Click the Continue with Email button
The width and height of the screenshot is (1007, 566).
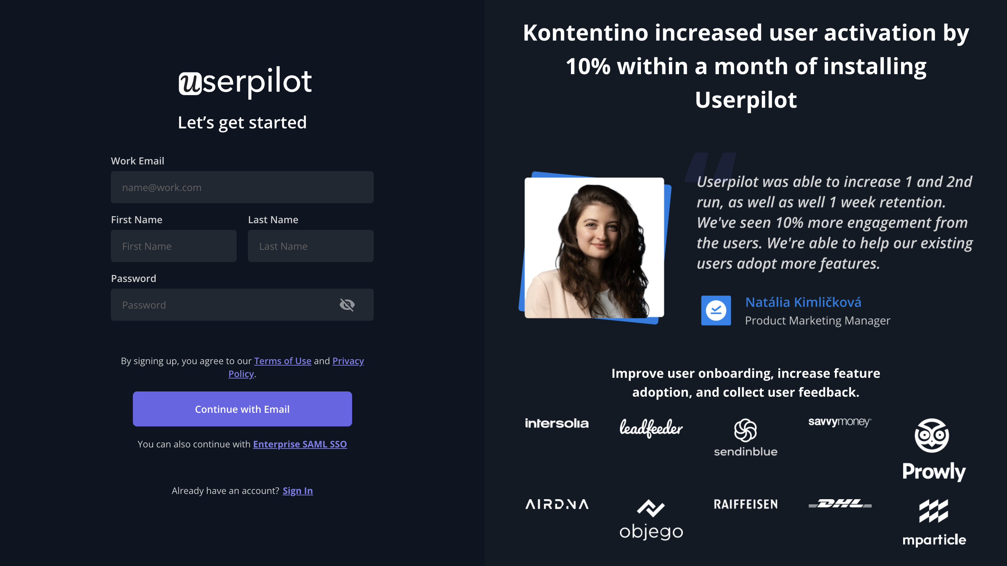coord(242,409)
